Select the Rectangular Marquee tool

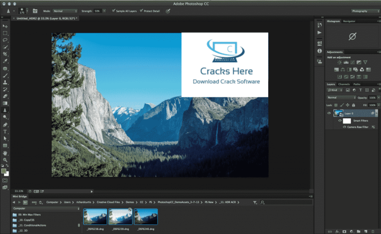tap(5, 33)
